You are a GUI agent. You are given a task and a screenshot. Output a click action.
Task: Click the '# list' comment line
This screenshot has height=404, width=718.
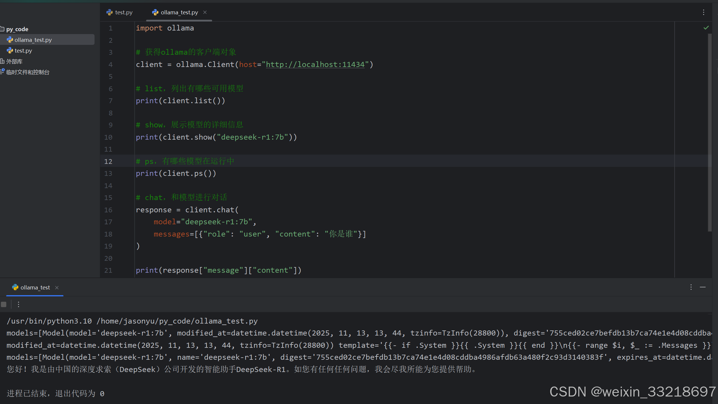[190, 89]
